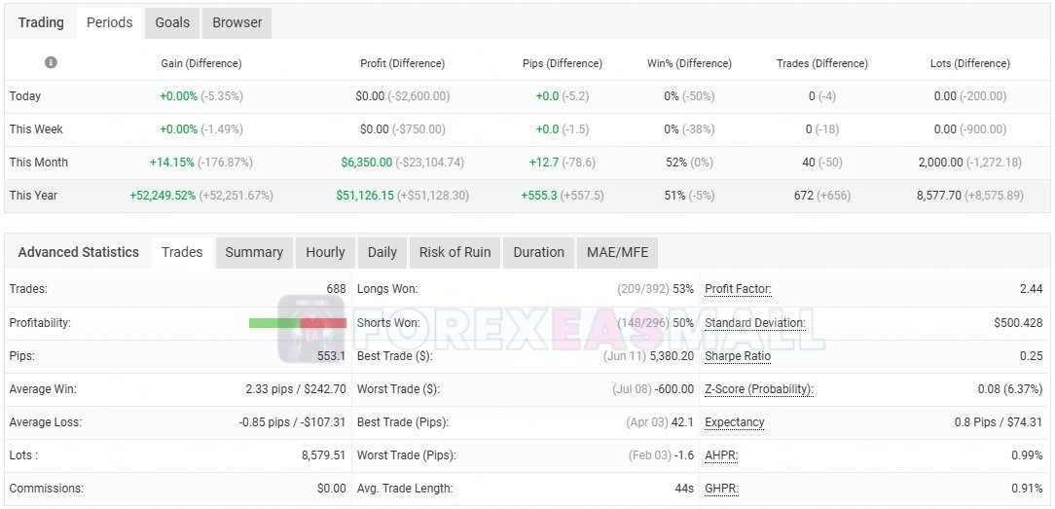Select the This Year row
This screenshot has width=1055, height=509.
527,196
